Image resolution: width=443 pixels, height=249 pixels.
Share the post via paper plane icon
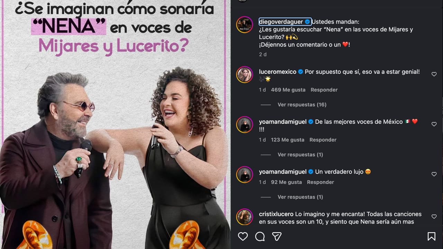(x=277, y=236)
